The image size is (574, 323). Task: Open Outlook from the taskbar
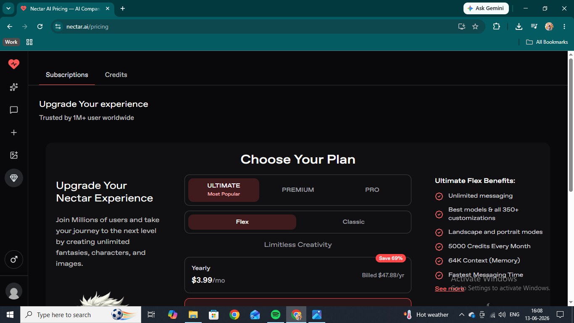click(x=255, y=315)
